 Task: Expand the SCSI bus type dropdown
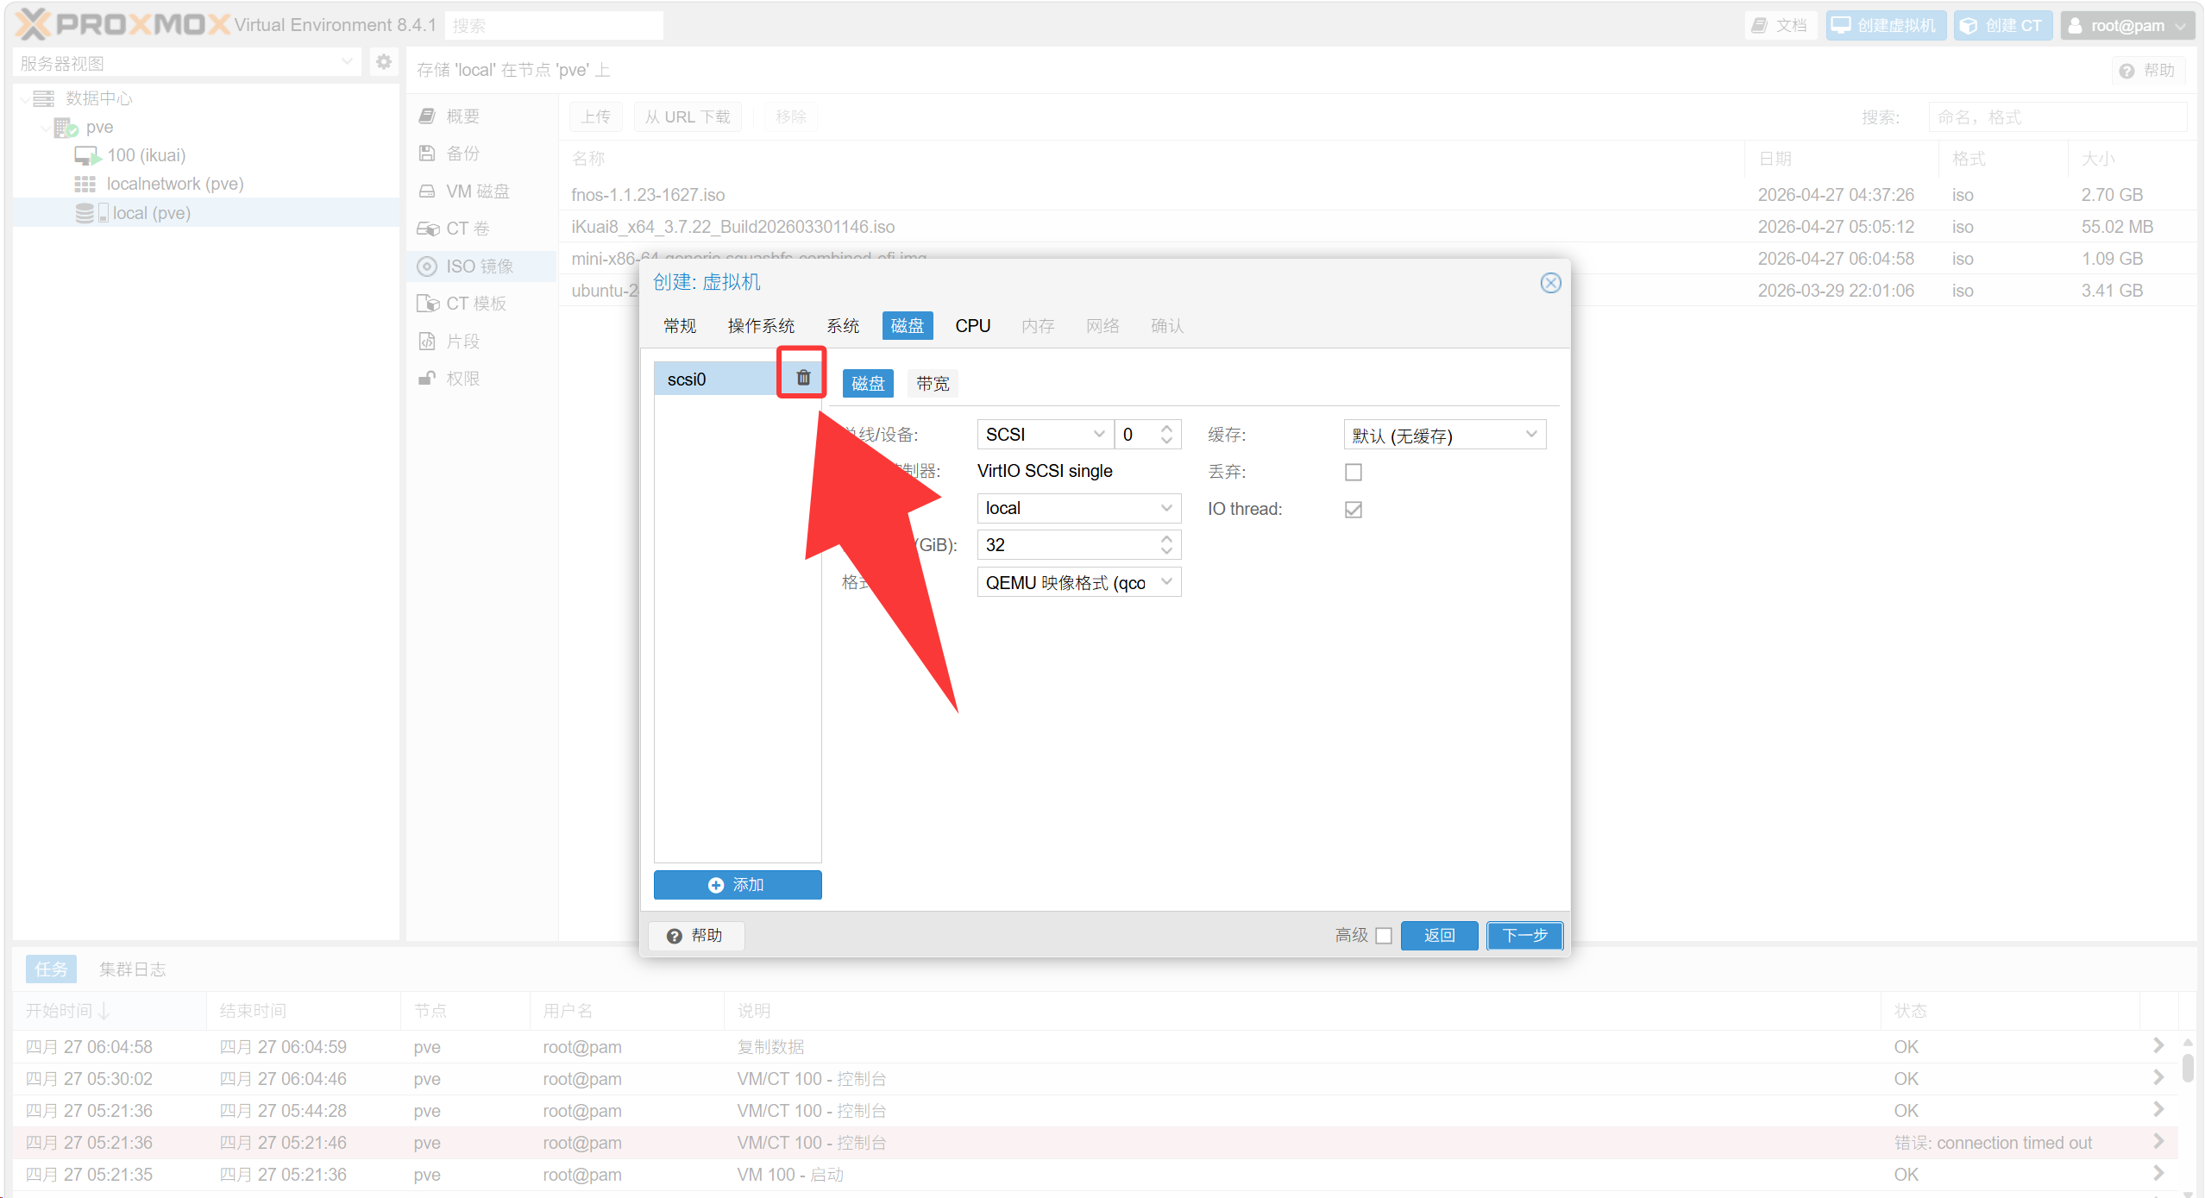click(x=1098, y=434)
